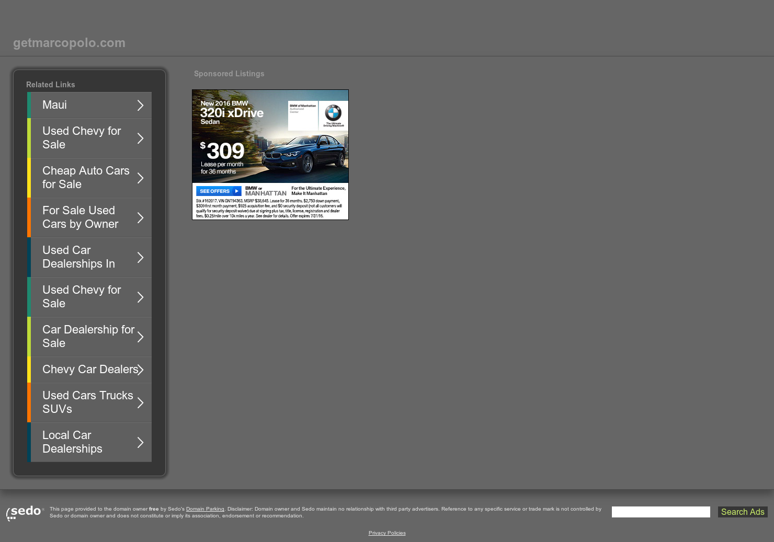Click the SEE OFFERS button in the BMW ad

pos(219,191)
